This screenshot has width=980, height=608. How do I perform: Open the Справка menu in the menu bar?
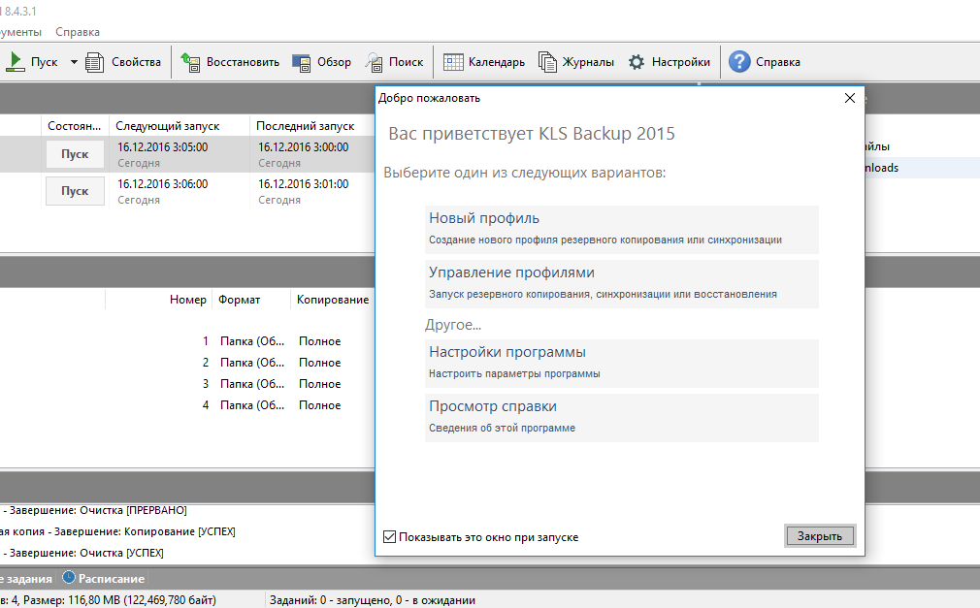point(78,32)
